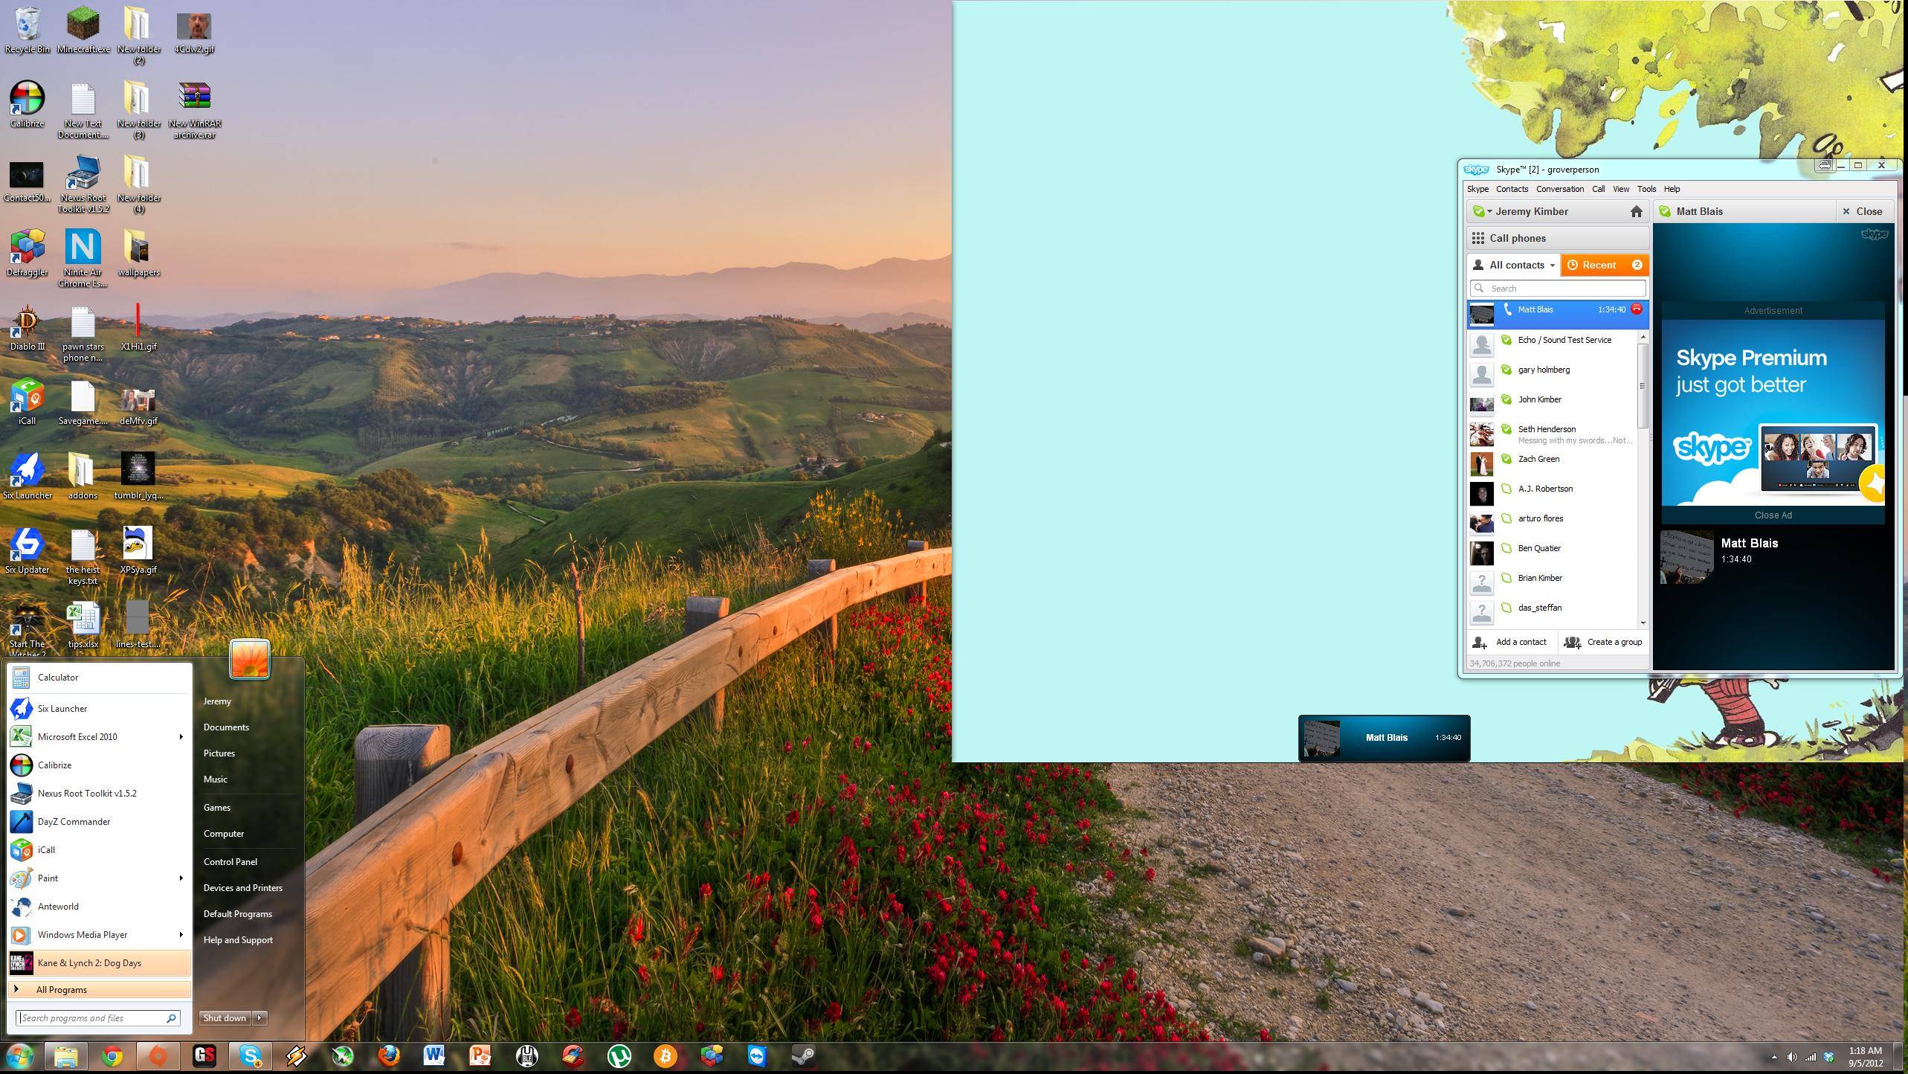Open the Tools menu in Skype
1908x1074 pixels.
pos(1646,189)
